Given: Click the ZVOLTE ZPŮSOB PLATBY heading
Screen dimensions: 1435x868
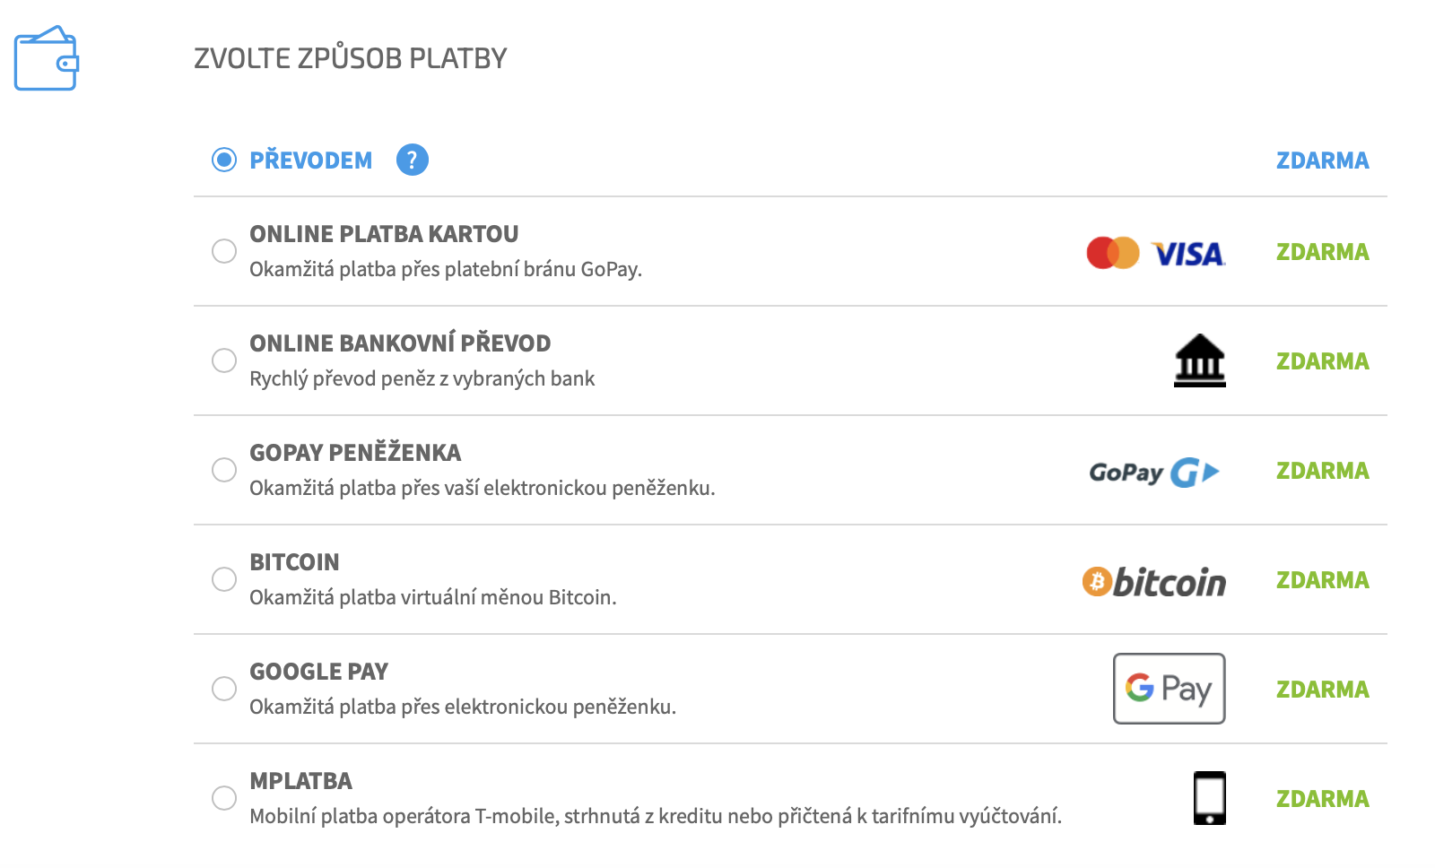Looking at the screenshot, I should pos(351,58).
